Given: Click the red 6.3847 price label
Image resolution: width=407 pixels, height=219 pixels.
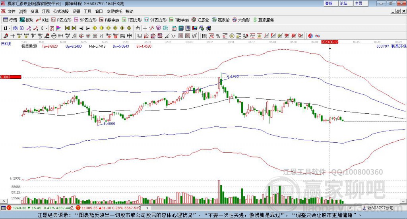Looking at the screenshot, I should click(x=11, y=77).
